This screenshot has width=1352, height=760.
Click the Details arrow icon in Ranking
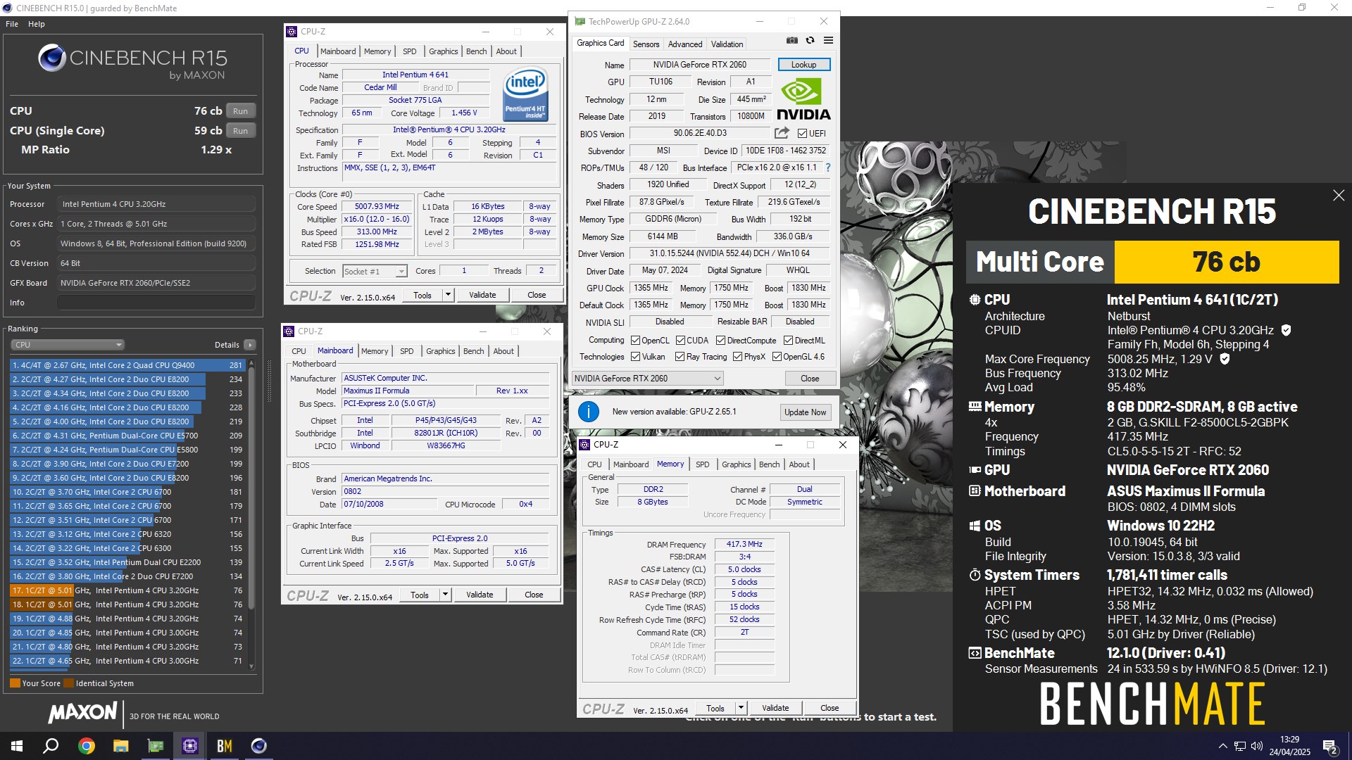(x=250, y=345)
